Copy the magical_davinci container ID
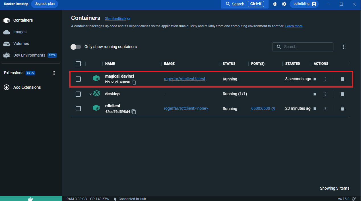 coord(134,82)
